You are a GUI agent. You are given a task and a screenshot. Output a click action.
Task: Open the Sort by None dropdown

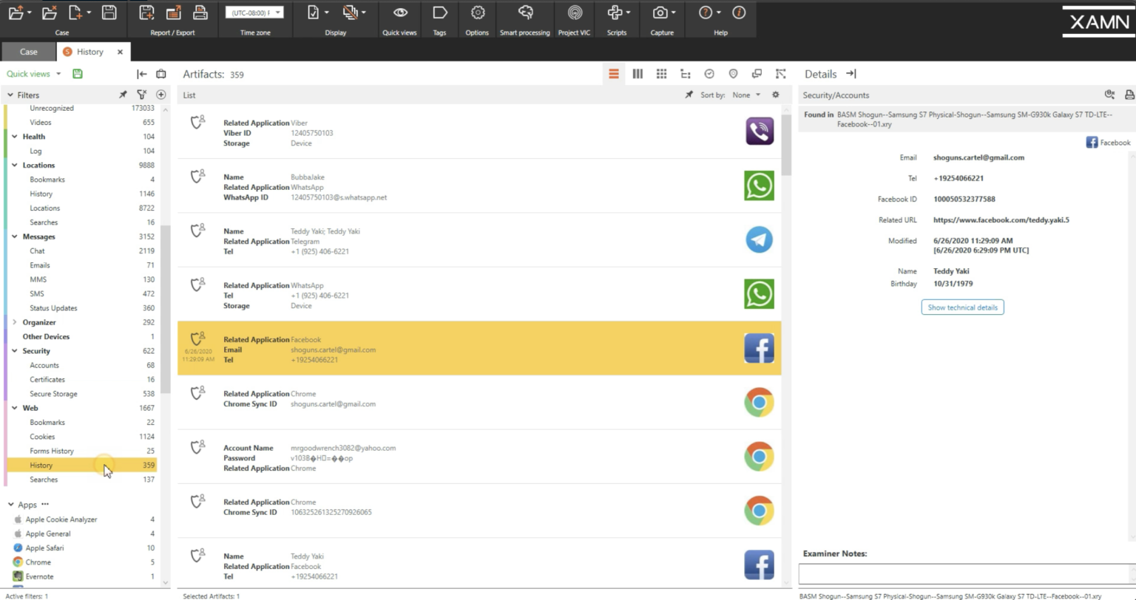(x=745, y=95)
